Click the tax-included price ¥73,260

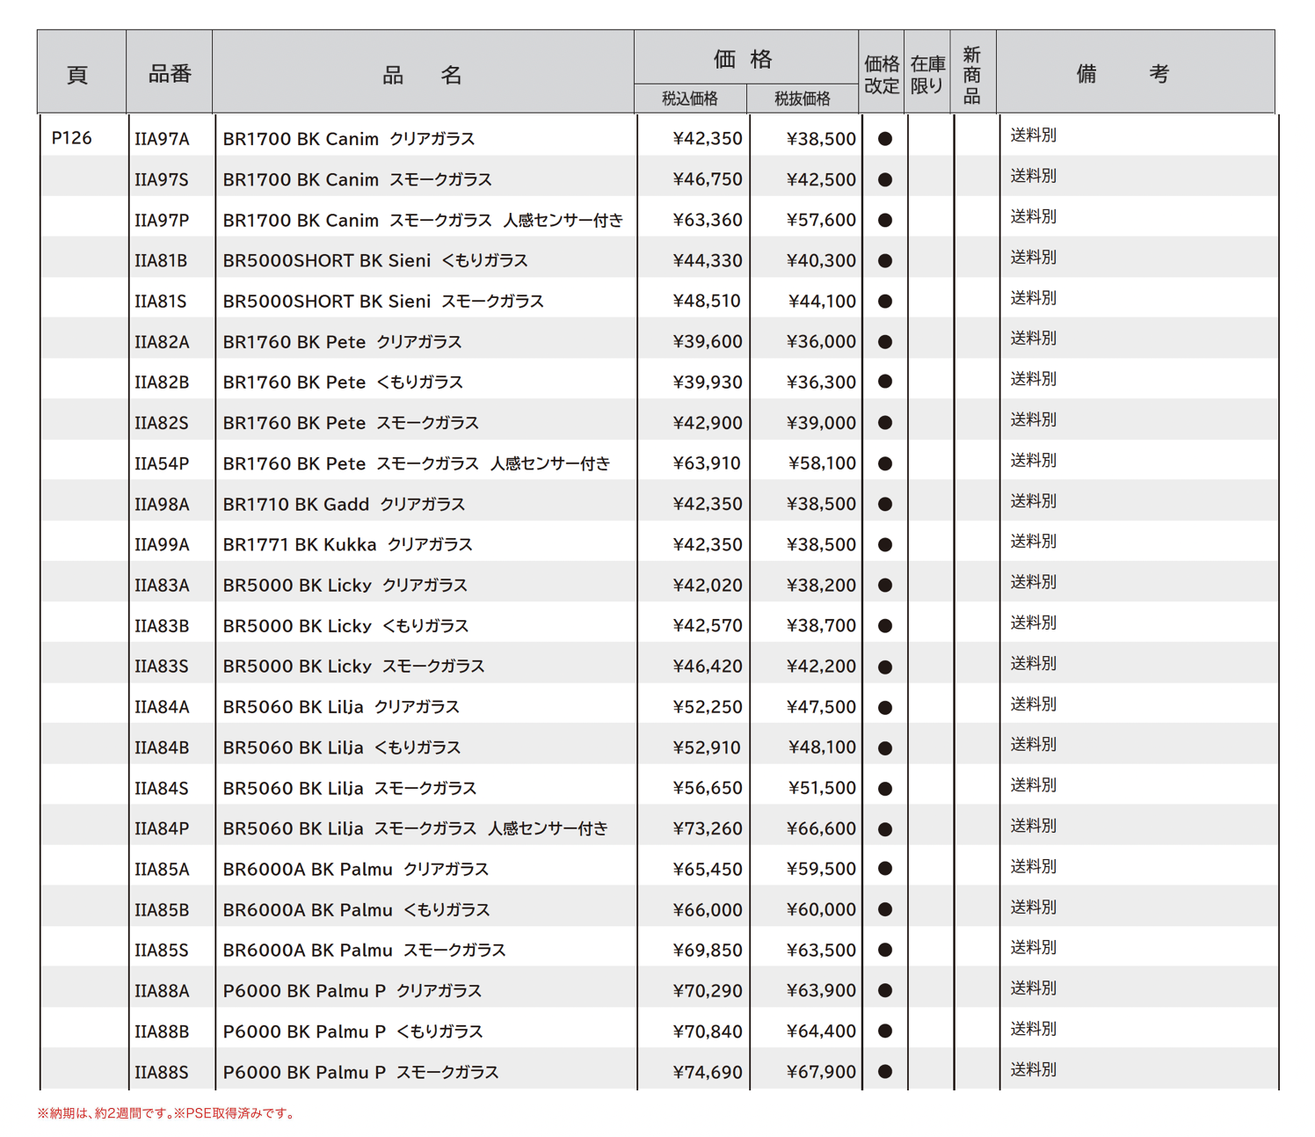pos(707,829)
